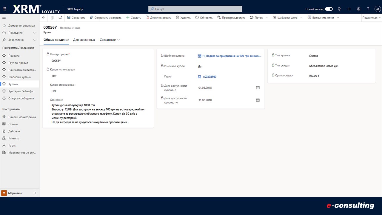This screenshot has height=215, width=382.
Task: Go to Домашняя страница
Action: pyautogui.click(x=19, y=26)
